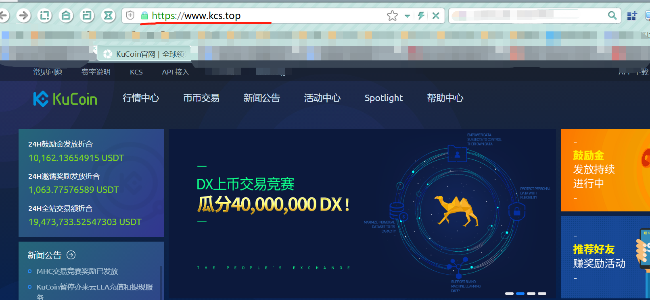Open the extensions grid-plus icon
The height and width of the screenshot is (300, 650).
click(x=632, y=16)
